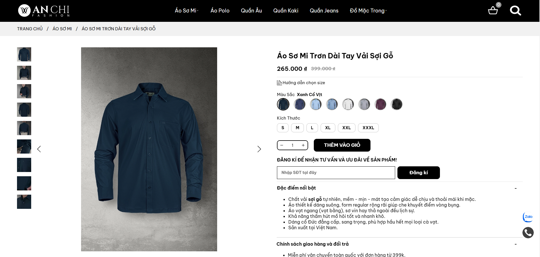Click the floating phone call icon

click(528, 233)
